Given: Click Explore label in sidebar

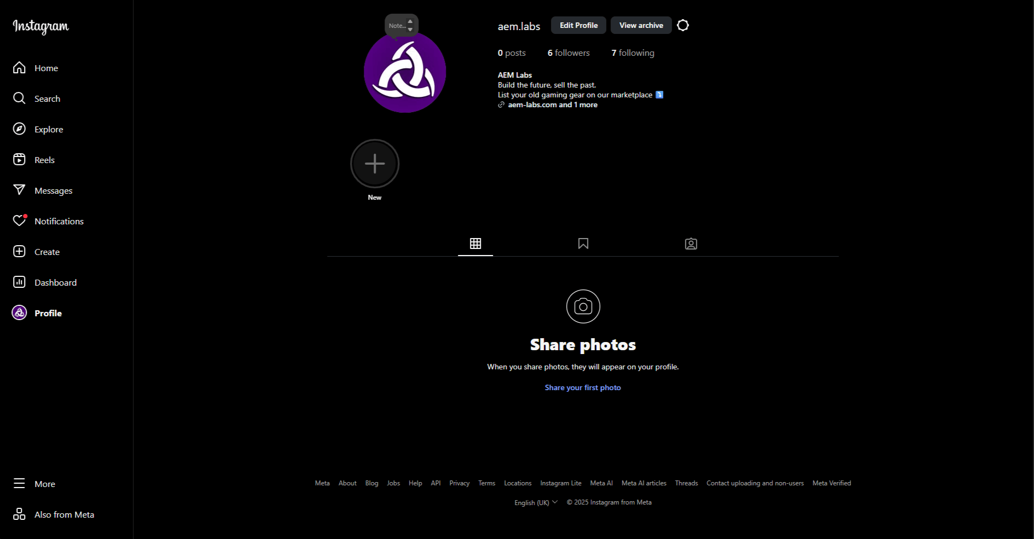Looking at the screenshot, I should pos(49,129).
